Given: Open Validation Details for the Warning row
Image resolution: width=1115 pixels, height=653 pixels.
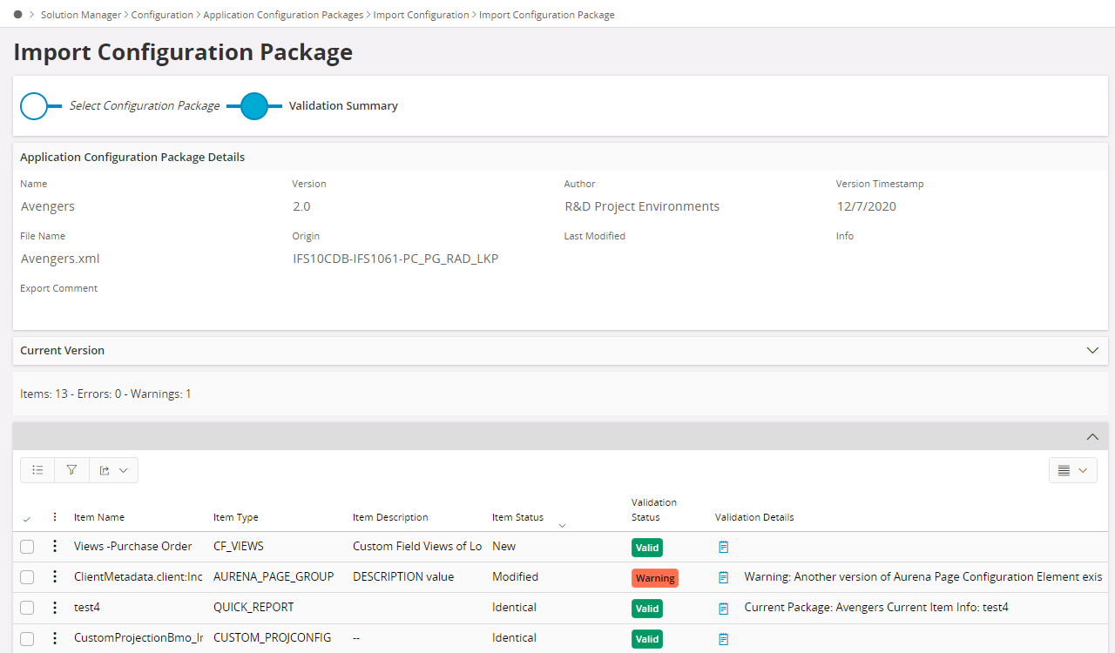Looking at the screenshot, I should (x=723, y=577).
